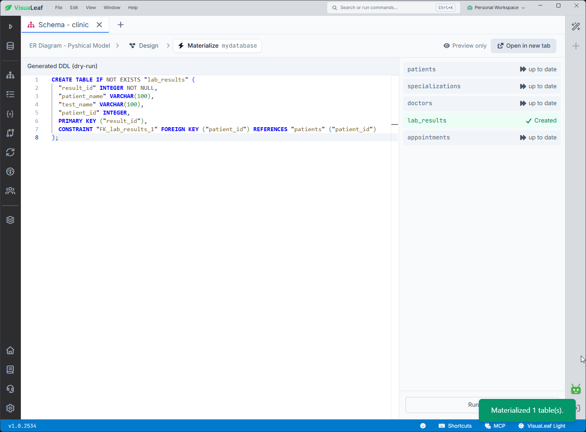Image resolution: width=586 pixels, height=432 pixels.
Task: Open the branch compare icon in the sidebar
Action: (11, 133)
